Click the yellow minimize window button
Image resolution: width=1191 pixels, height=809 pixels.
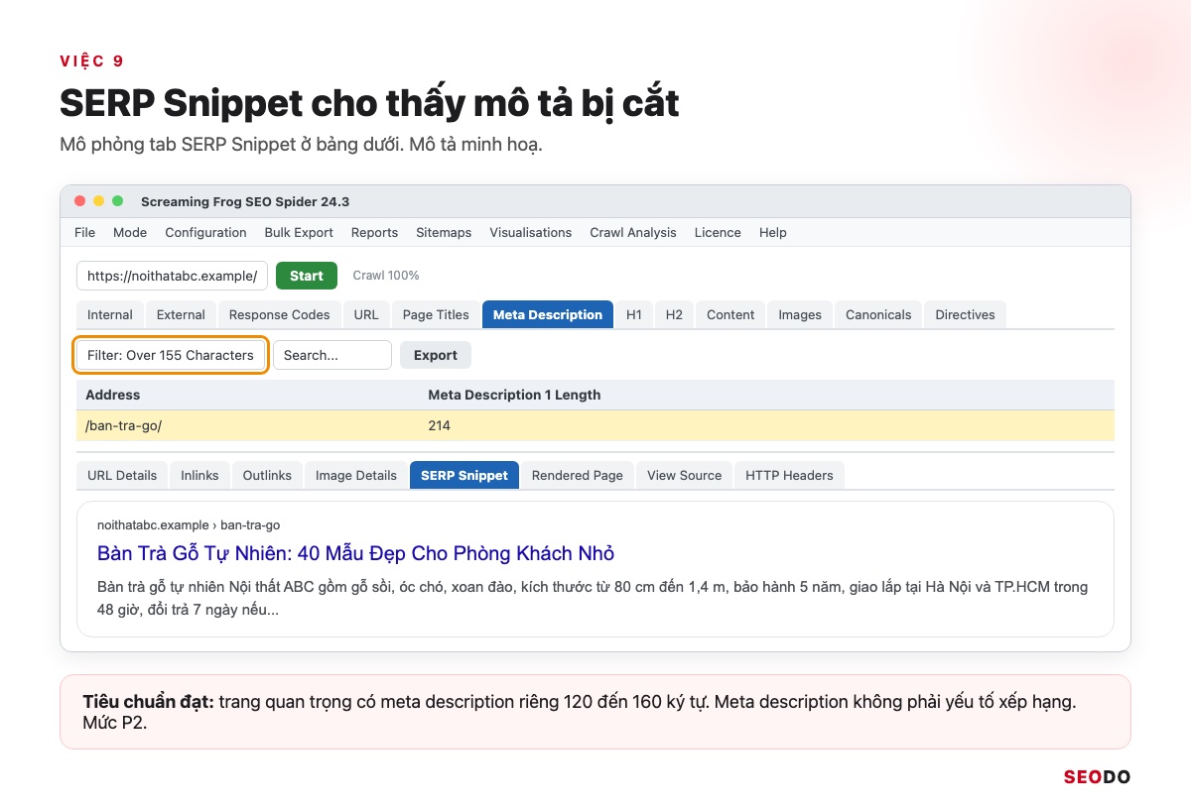(x=99, y=201)
